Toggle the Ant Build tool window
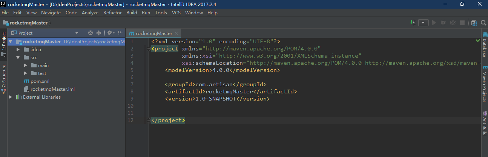The height and width of the screenshot is (157, 488). [484, 123]
